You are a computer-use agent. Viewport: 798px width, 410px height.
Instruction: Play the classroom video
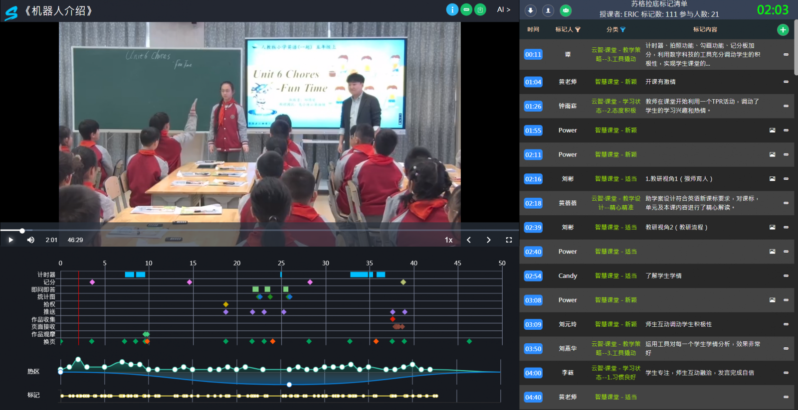(10, 240)
